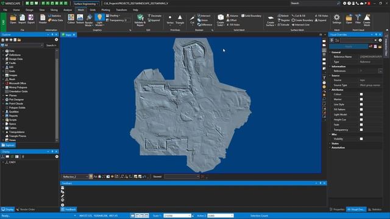Open the Triangle primitives dropdown
390x219 pixels.
180,20
